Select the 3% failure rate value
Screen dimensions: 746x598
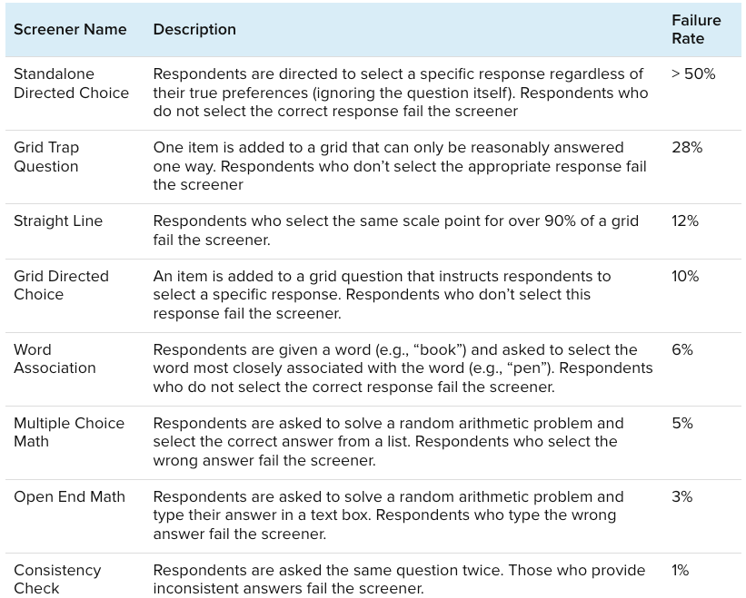[682, 497]
